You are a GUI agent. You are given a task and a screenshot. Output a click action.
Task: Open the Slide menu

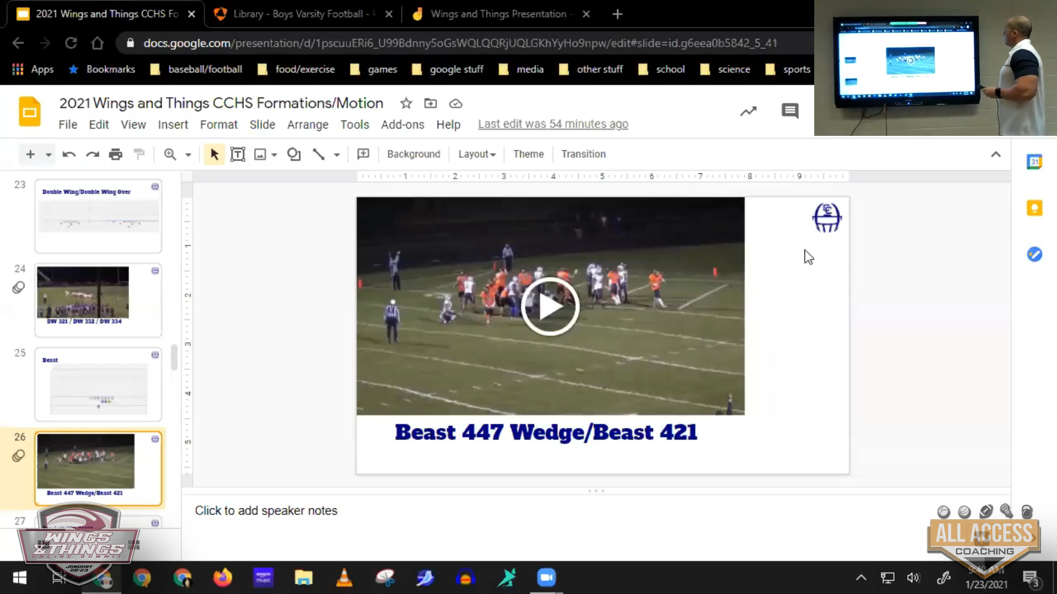[x=262, y=125]
